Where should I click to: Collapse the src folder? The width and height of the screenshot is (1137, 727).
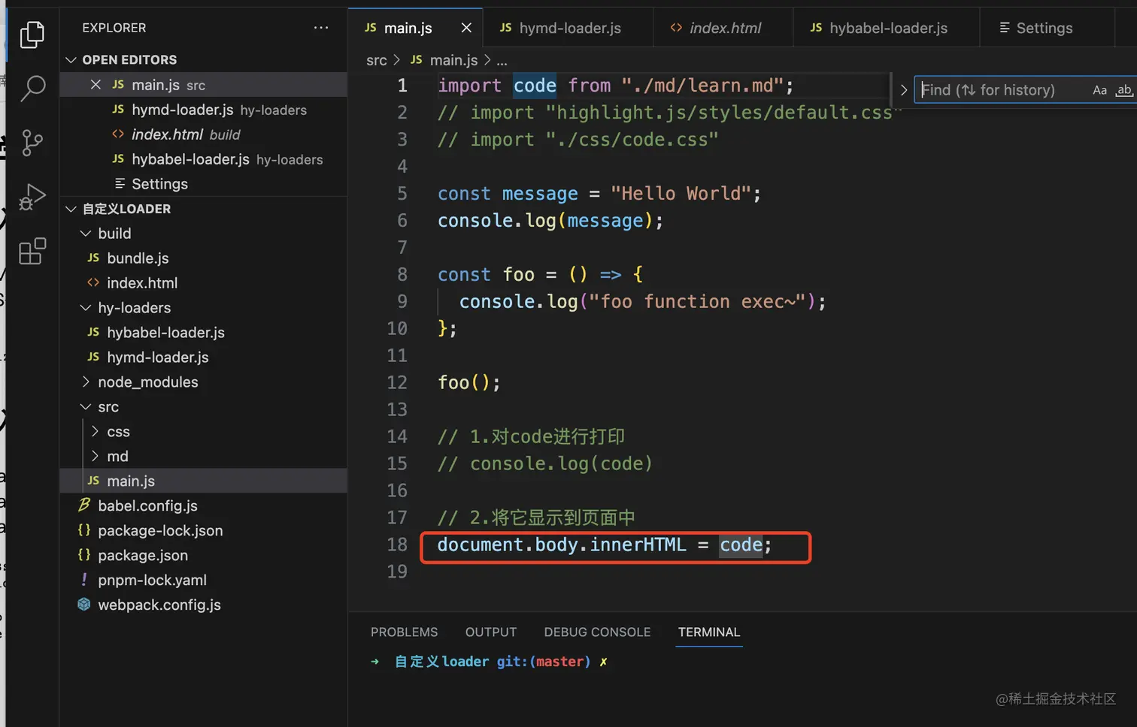(x=86, y=407)
